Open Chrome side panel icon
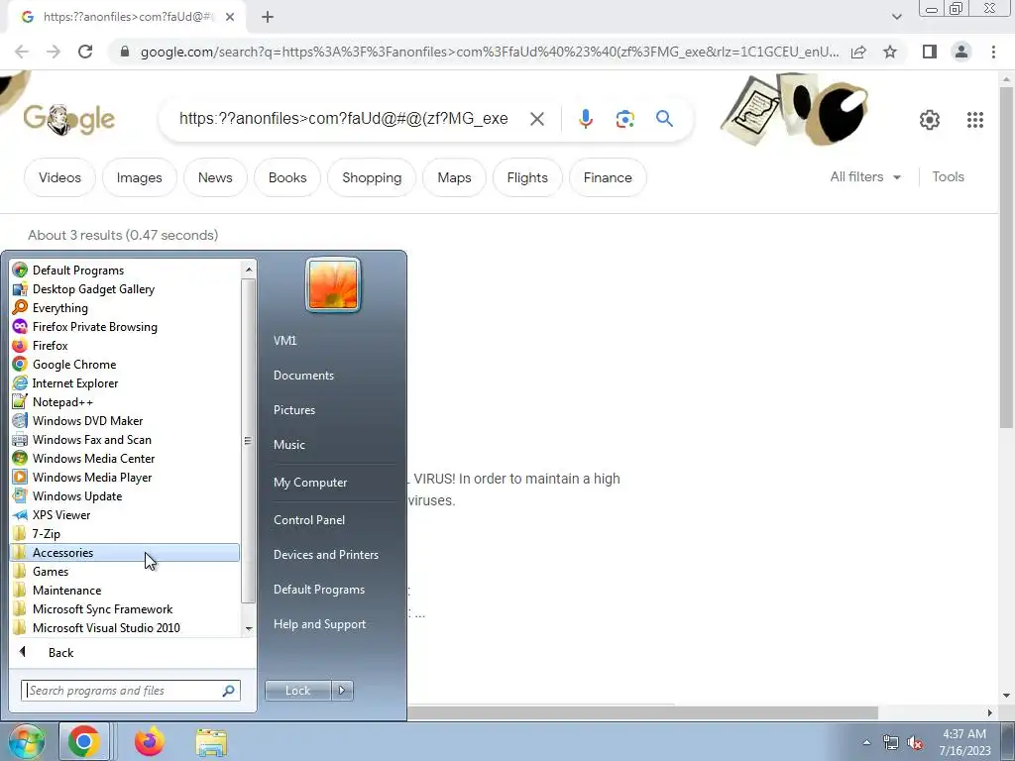Screen dimensions: 1015x761 [930, 52]
